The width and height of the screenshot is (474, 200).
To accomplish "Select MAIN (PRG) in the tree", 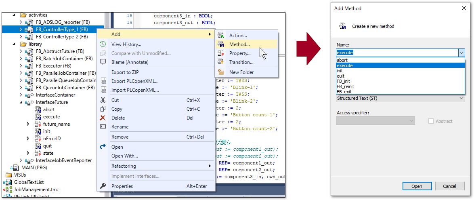I will (x=34, y=167).
